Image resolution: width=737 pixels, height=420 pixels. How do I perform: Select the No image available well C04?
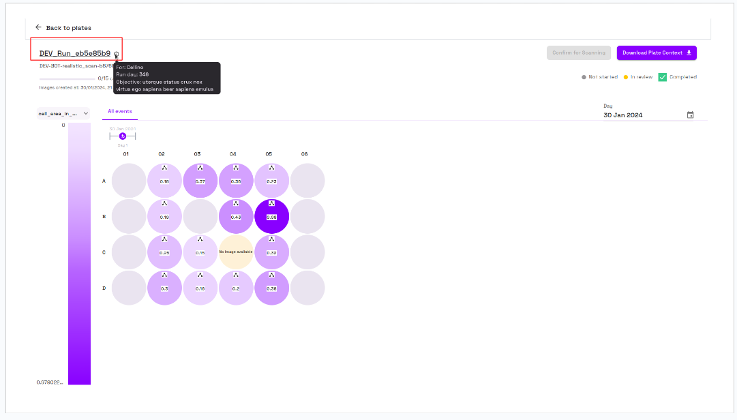click(236, 252)
